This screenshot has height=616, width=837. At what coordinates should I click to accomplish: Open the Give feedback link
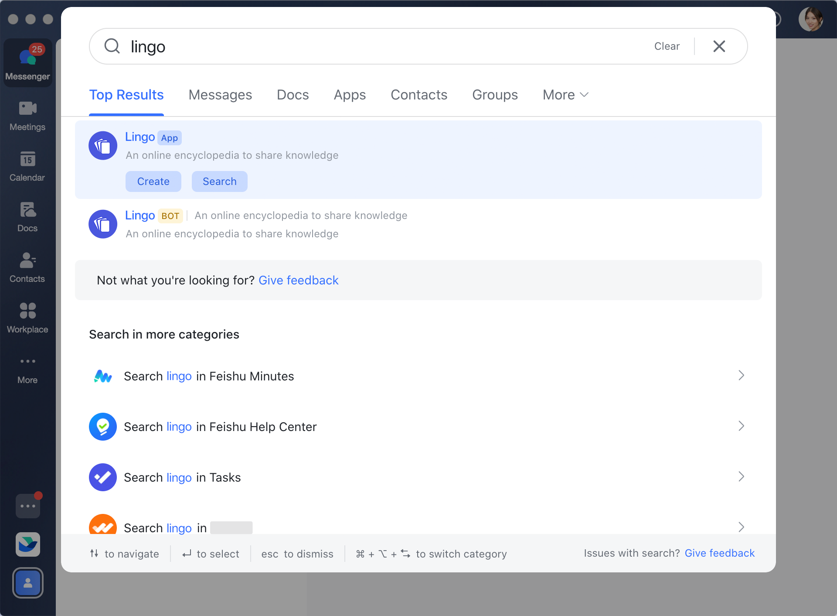tap(299, 280)
